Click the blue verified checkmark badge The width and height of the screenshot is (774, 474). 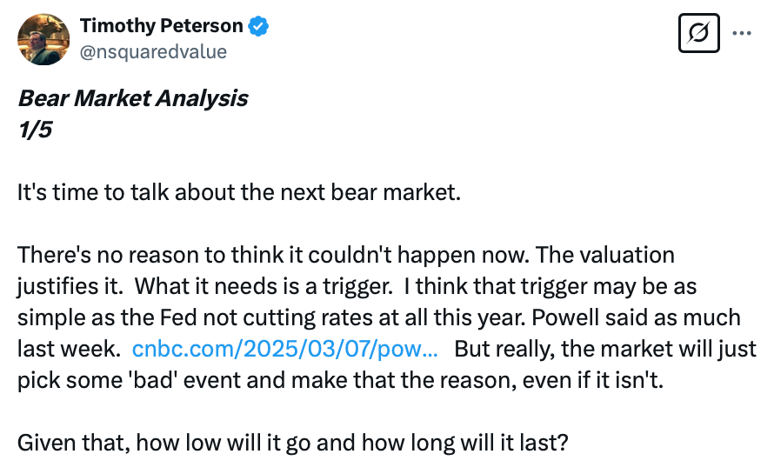(258, 27)
